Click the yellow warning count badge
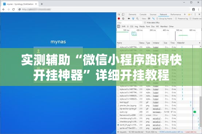 coord(190,15)
